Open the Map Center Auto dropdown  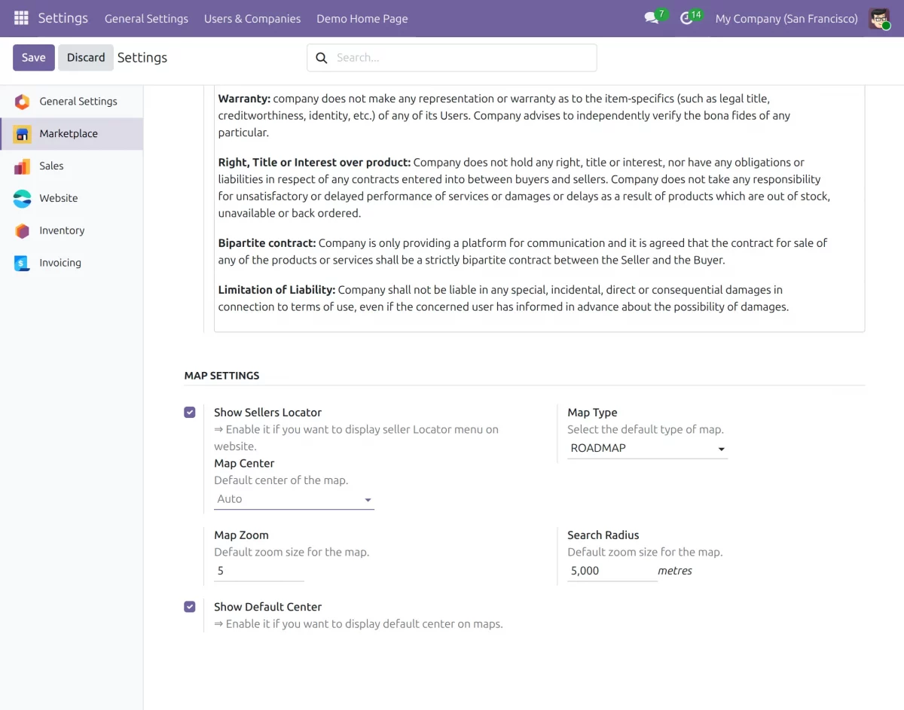pos(294,499)
